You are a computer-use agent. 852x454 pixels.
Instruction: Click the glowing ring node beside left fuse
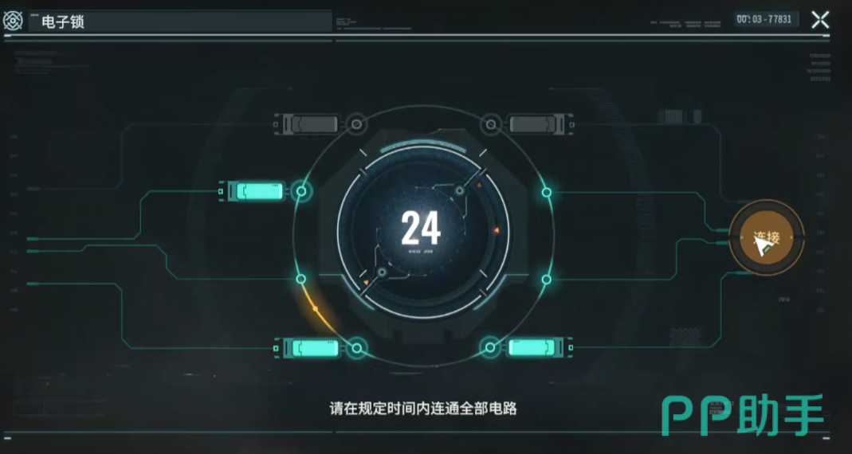click(301, 191)
